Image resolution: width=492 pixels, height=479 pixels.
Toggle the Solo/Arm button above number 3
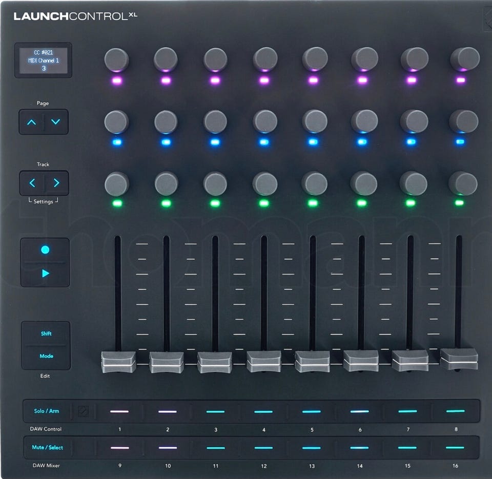(216, 411)
